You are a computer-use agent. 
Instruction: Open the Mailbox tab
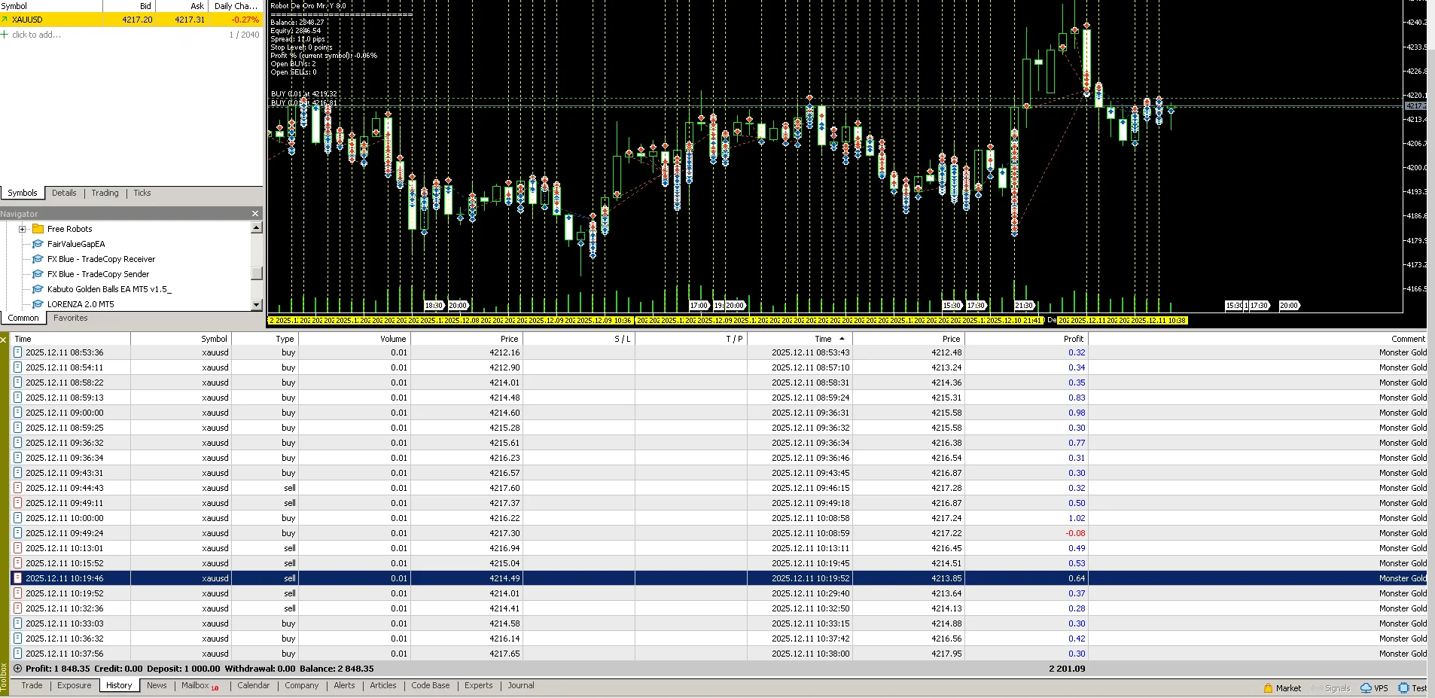coord(195,685)
